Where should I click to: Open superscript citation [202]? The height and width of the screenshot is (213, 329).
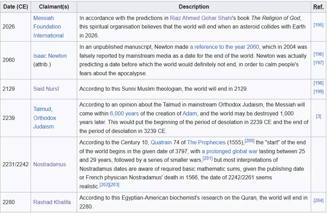coord(105,185)
